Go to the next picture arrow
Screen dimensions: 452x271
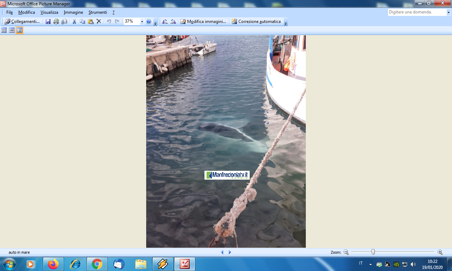(x=230, y=252)
